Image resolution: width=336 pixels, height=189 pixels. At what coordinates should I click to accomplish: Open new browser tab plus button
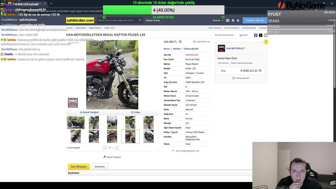51,3
